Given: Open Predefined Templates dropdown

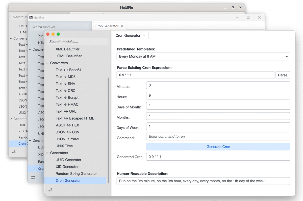Looking at the screenshot, I should tap(203, 57).
